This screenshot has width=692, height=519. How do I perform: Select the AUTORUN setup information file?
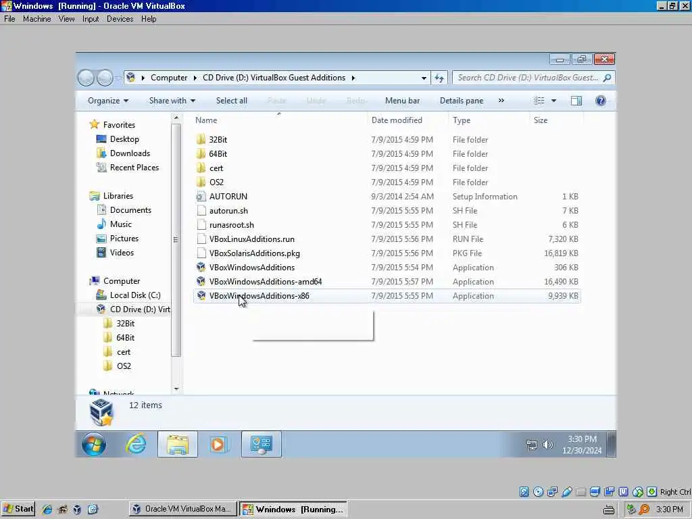point(387,197)
